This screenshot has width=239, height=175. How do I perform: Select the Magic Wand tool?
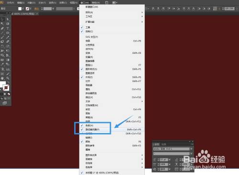[x=2, y=24]
